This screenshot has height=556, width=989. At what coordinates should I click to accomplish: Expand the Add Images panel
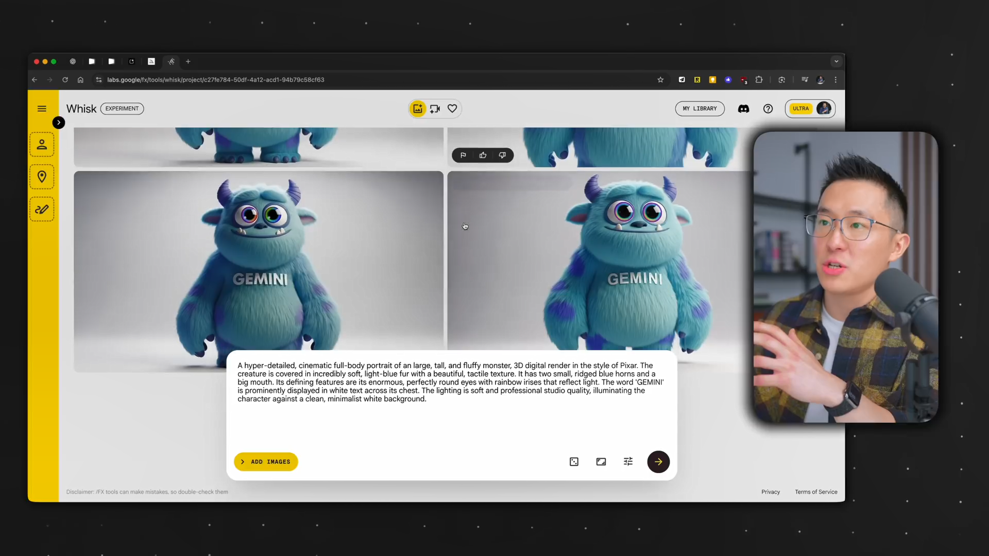tap(266, 462)
